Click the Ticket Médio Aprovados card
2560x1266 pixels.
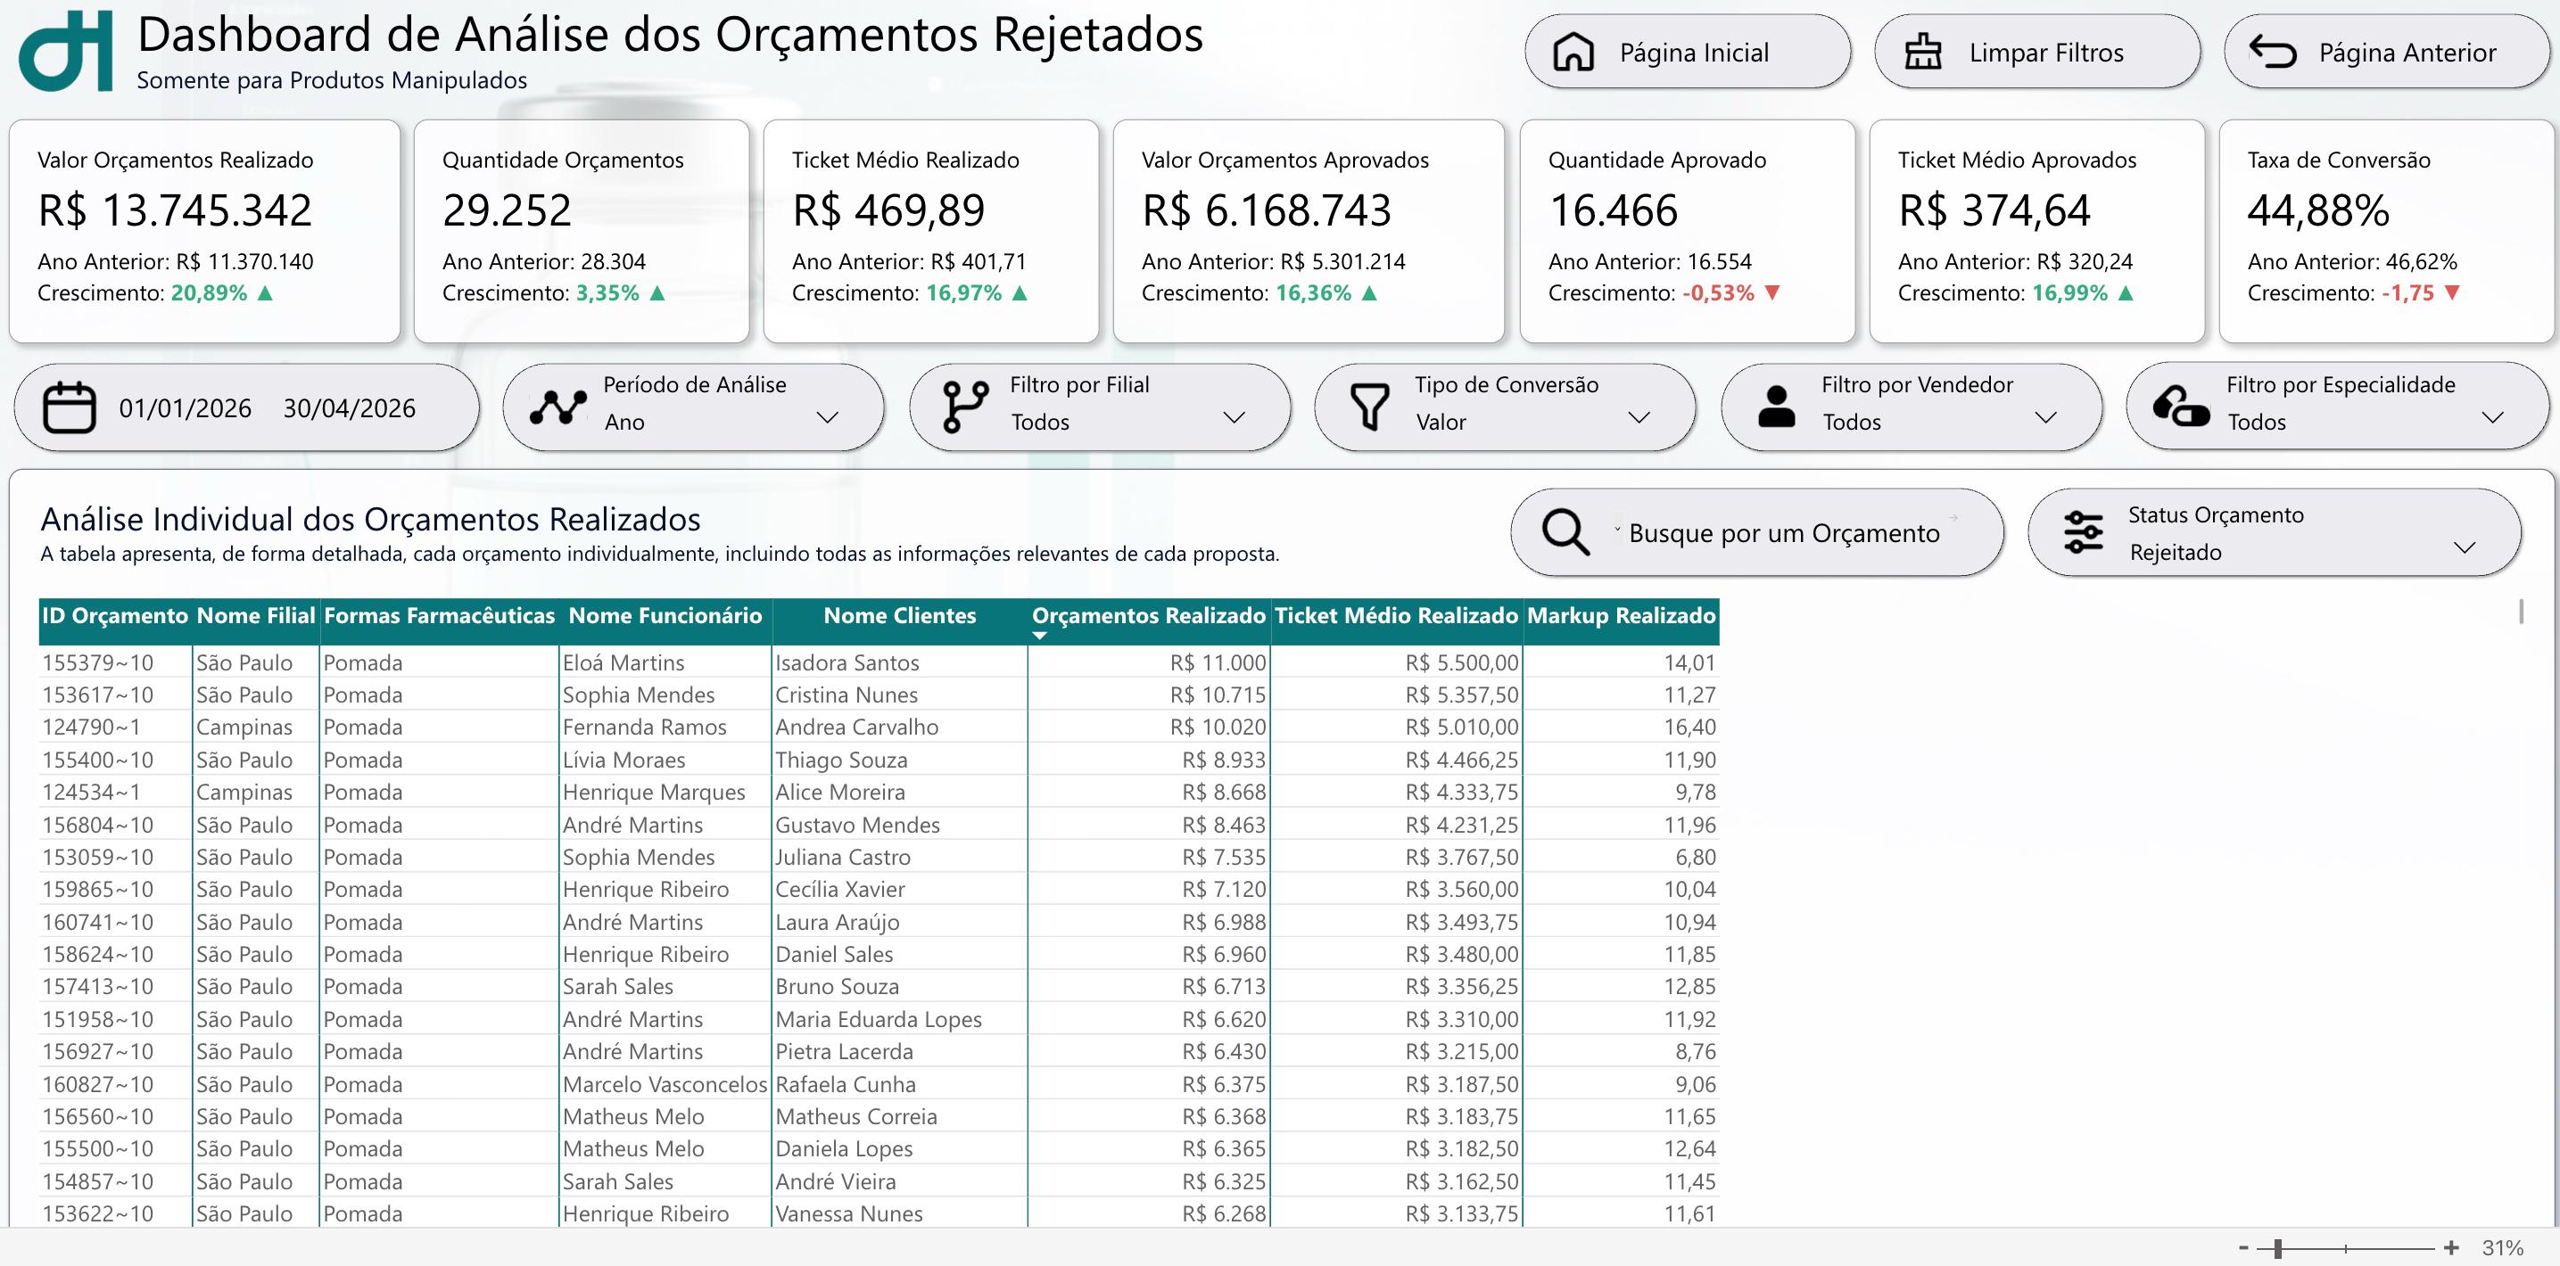coord(2036,231)
